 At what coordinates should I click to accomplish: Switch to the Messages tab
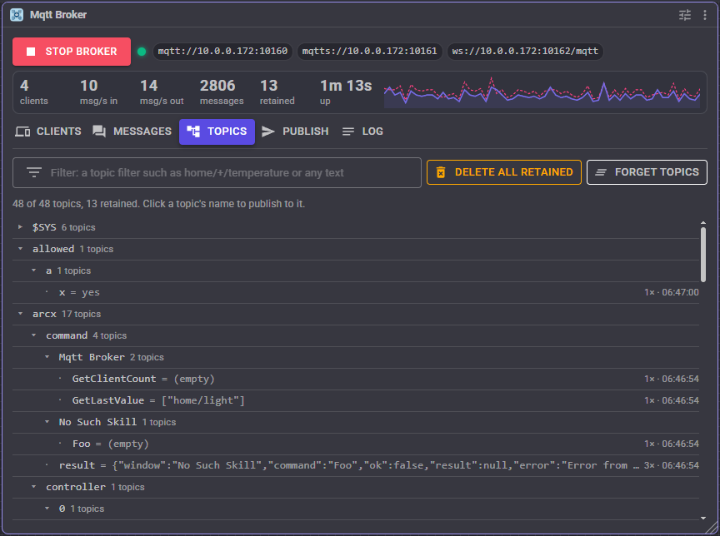point(132,132)
